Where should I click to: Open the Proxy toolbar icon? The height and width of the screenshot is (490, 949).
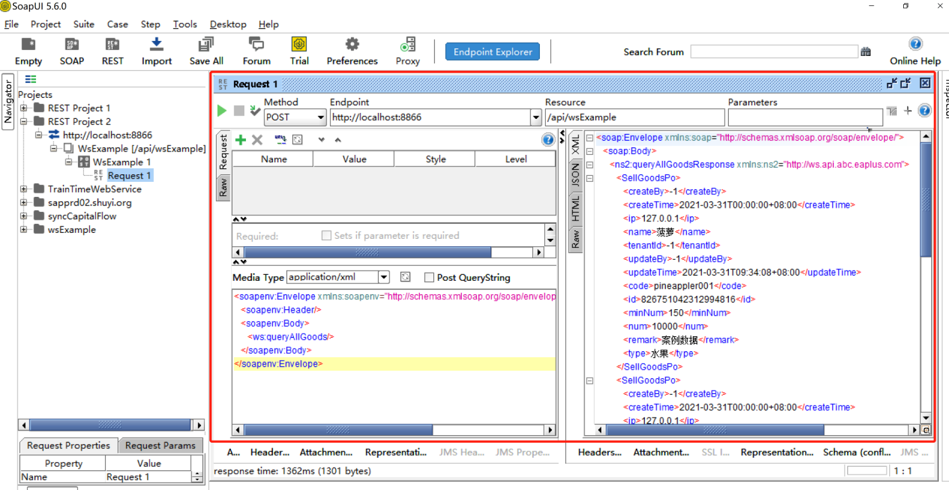407,52
